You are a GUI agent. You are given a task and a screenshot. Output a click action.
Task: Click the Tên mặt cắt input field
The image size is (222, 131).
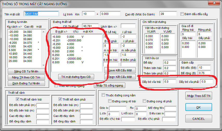click(x=41, y=14)
